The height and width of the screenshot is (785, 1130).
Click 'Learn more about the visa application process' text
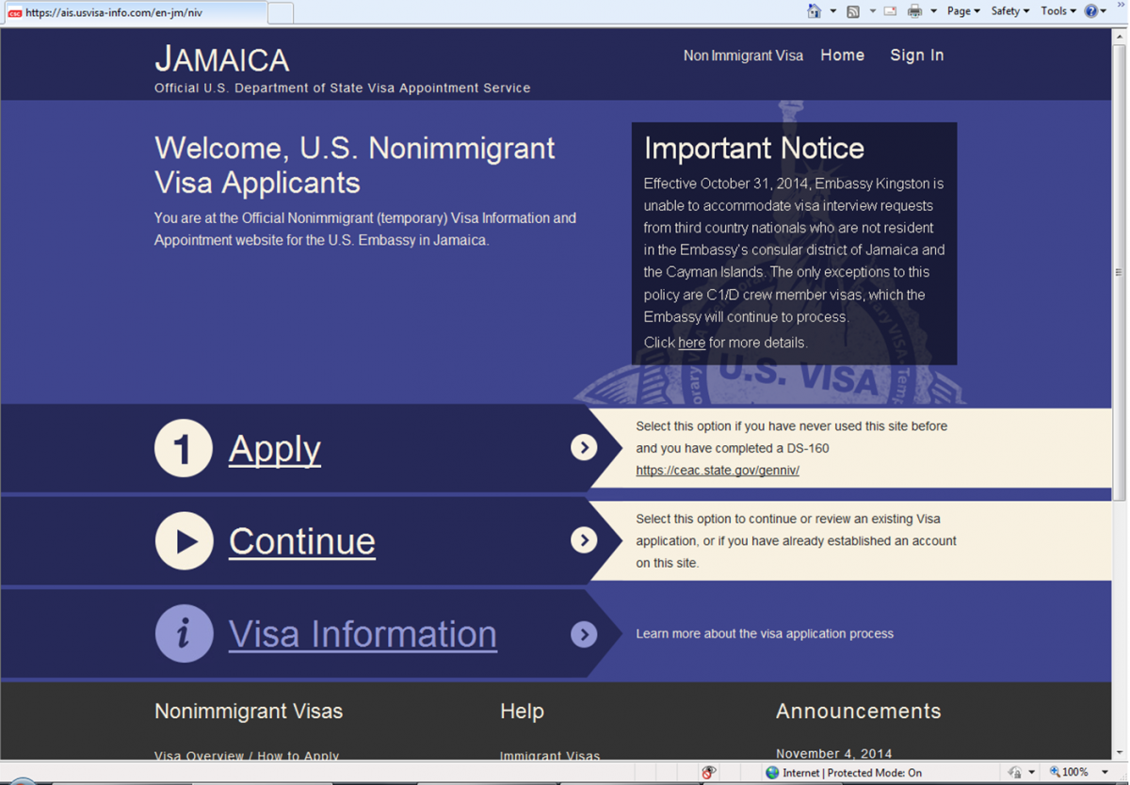(x=765, y=633)
